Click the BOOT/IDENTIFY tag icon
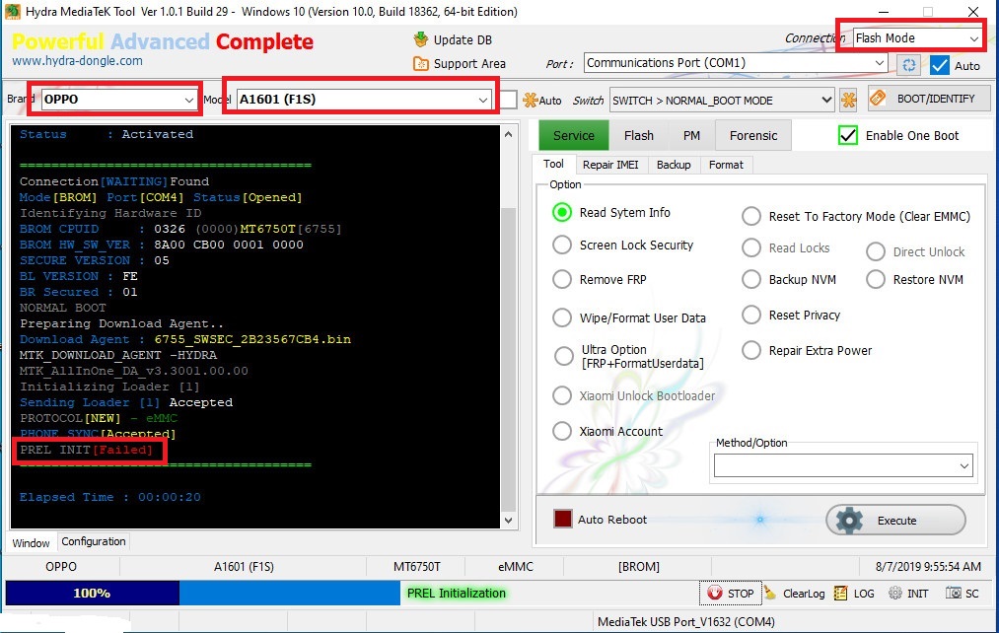The height and width of the screenshot is (633, 999). pos(878,98)
